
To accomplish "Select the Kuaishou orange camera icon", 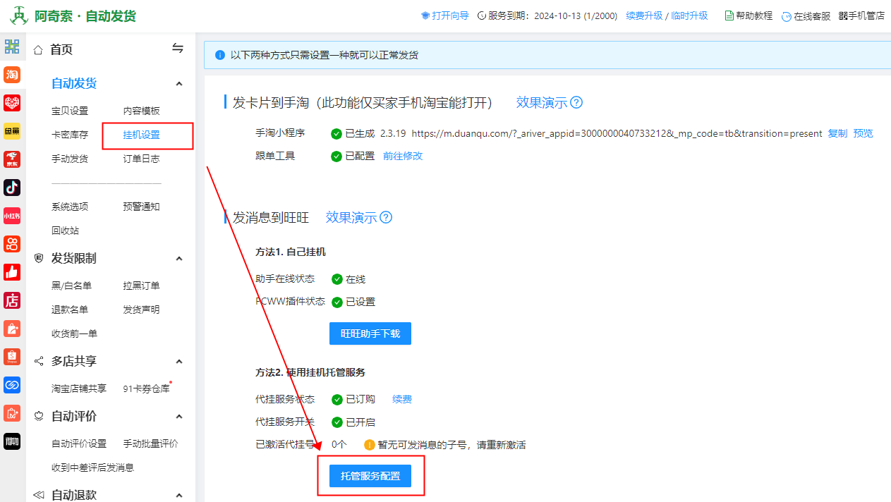I will pos(12,244).
